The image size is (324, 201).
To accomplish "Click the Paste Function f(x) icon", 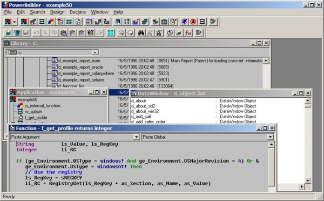I will 188,33.
